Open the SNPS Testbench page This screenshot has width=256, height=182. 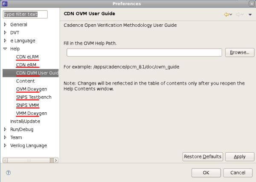(34, 97)
